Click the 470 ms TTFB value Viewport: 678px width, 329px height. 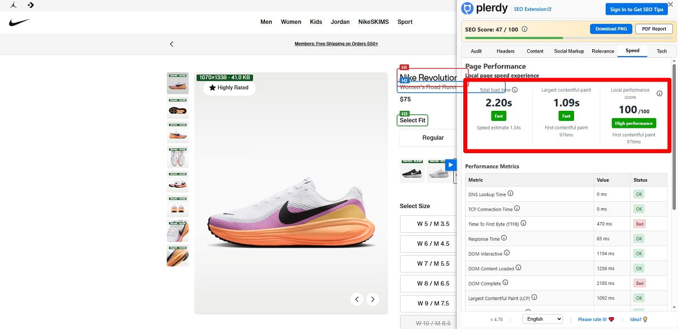tap(605, 224)
